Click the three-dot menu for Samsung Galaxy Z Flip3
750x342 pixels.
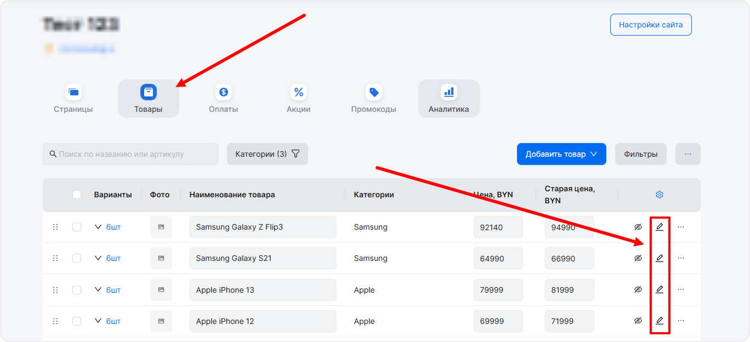[681, 227]
